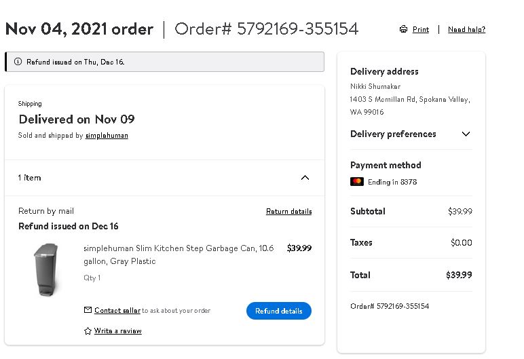Click the Order# 5792169-355154 text in sidebar
This screenshot has width=524, height=359.
tap(390, 306)
